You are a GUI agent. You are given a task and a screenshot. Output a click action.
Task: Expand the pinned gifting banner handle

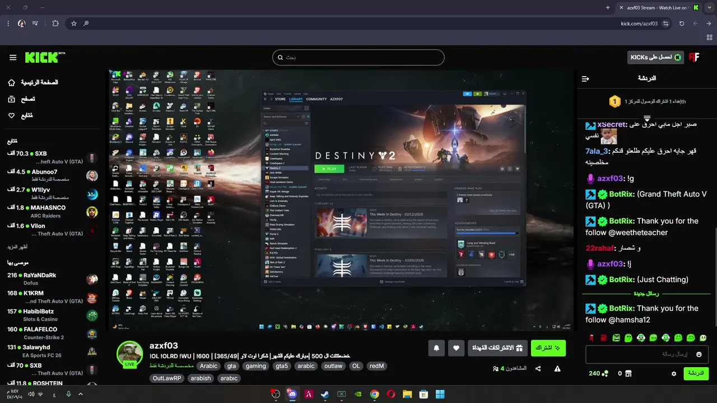tap(646, 118)
